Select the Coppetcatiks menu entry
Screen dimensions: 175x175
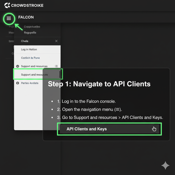[32, 27]
